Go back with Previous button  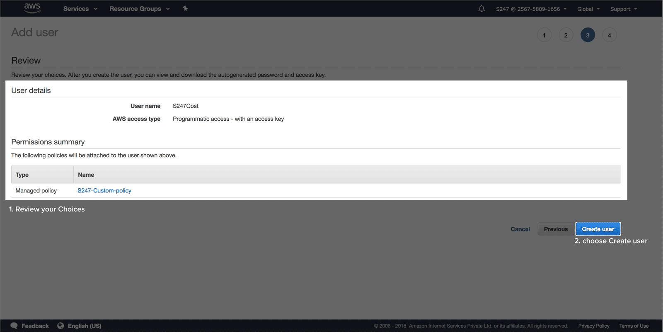coord(556,229)
